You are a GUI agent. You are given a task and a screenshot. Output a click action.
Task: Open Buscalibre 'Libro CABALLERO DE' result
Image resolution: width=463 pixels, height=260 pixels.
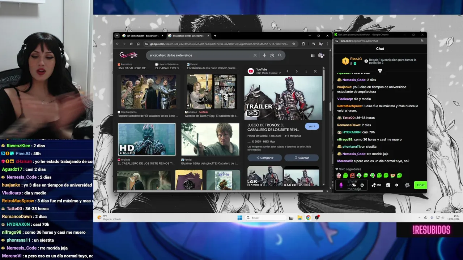(133, 66)
